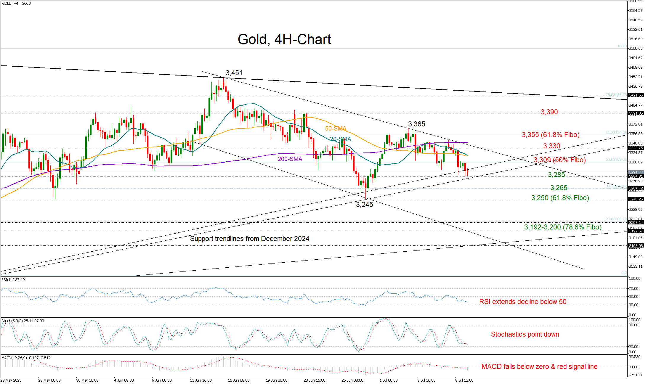Click the '1 Jul 00:00' time axis label
The height and width of the screenshot is (384, 648).
[389, 380]
